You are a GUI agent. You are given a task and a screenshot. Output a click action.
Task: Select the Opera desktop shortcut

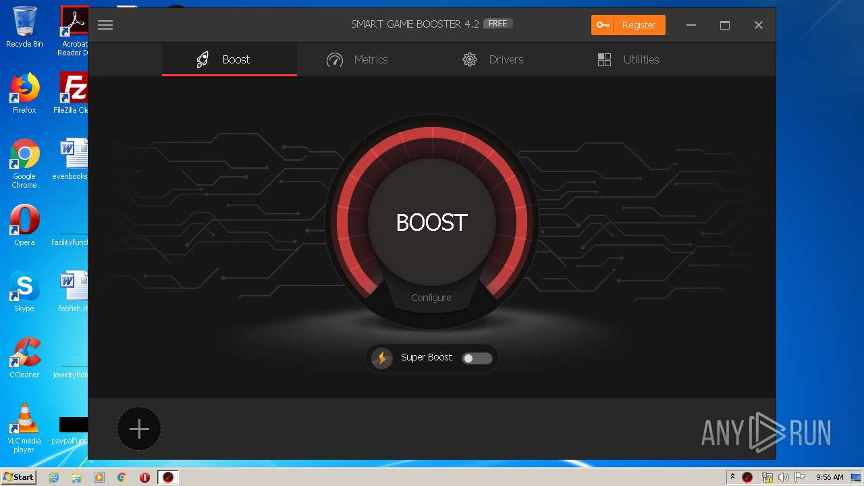pos(24,225)
